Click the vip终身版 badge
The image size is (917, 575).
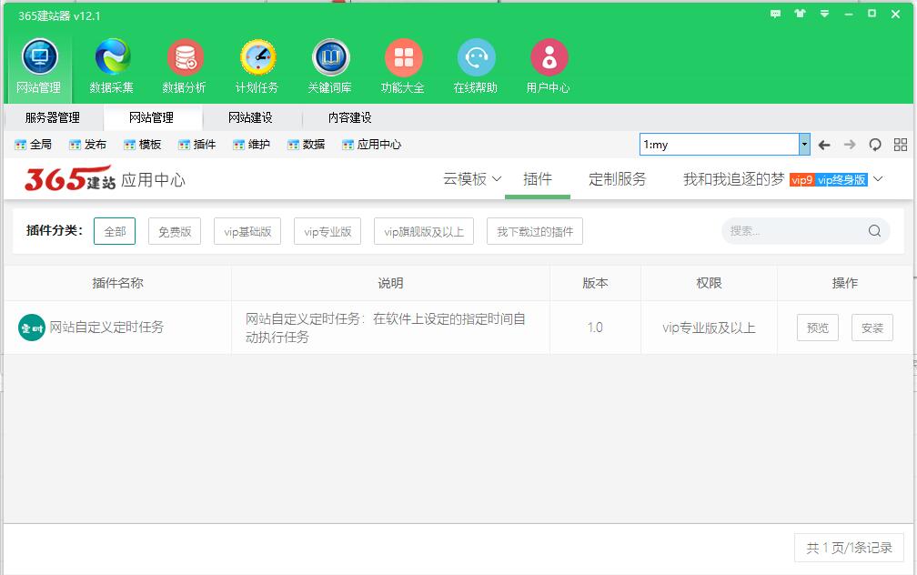tap(841, 179)
